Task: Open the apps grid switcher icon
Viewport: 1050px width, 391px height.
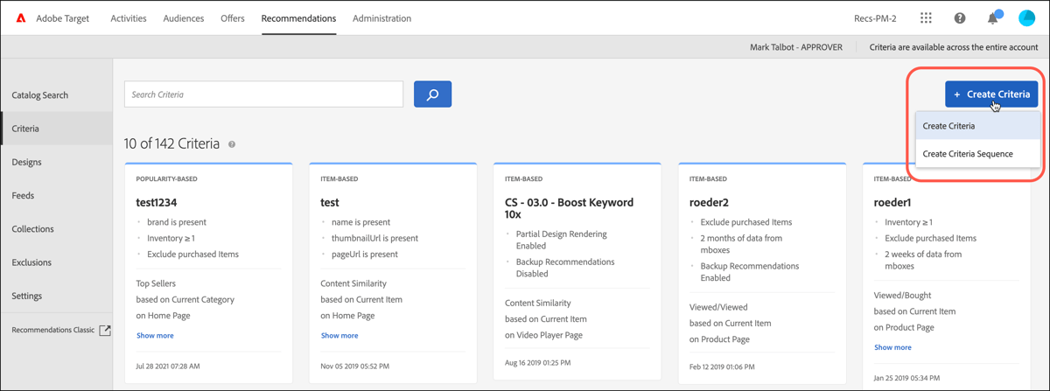Action: [927, 18]
